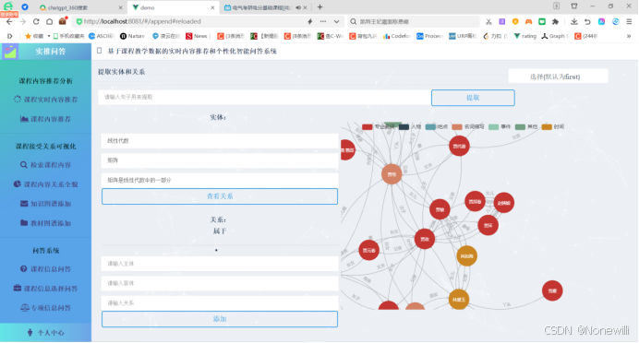639x343 pixels.
Task: Open 课程内容关系全貌 pie menu item
Action: tap(45, 184)
